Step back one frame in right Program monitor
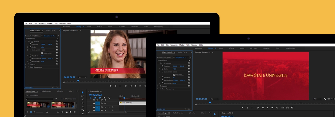335x117 pixels. pos(263,108)
